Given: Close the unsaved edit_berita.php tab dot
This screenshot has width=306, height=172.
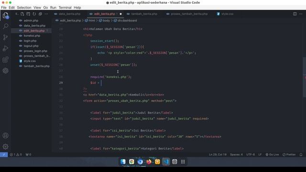Looking at the screenshot, I should pyautogui.click(x=120, y=14).
